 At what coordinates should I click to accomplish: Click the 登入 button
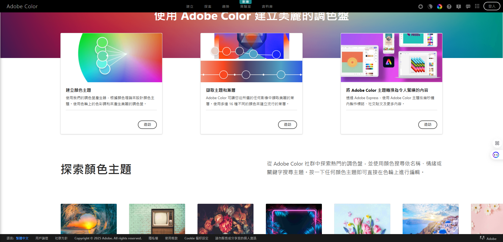coord(492,6)
